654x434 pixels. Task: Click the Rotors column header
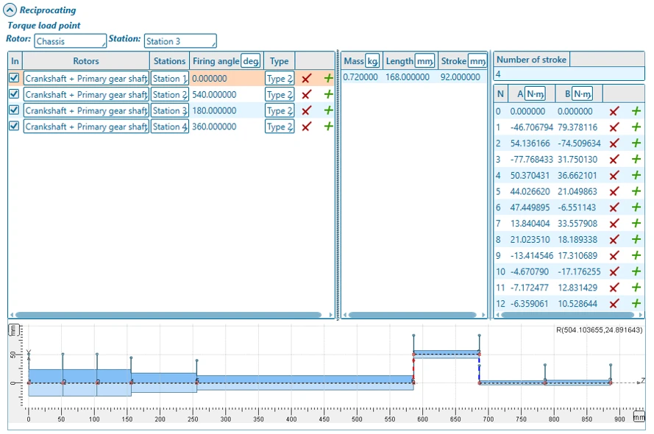click(86, 61)
